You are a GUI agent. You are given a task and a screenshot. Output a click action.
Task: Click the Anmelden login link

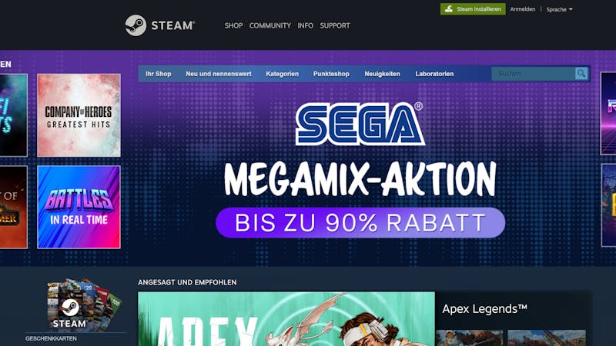tap(523, 9)
